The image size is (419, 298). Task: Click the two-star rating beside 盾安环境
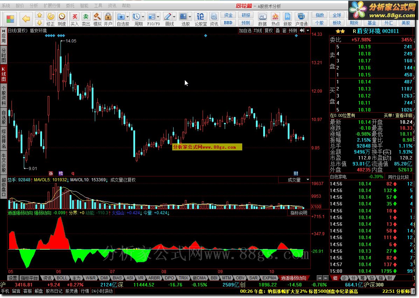pyautogui.click(x=340, y=31)
